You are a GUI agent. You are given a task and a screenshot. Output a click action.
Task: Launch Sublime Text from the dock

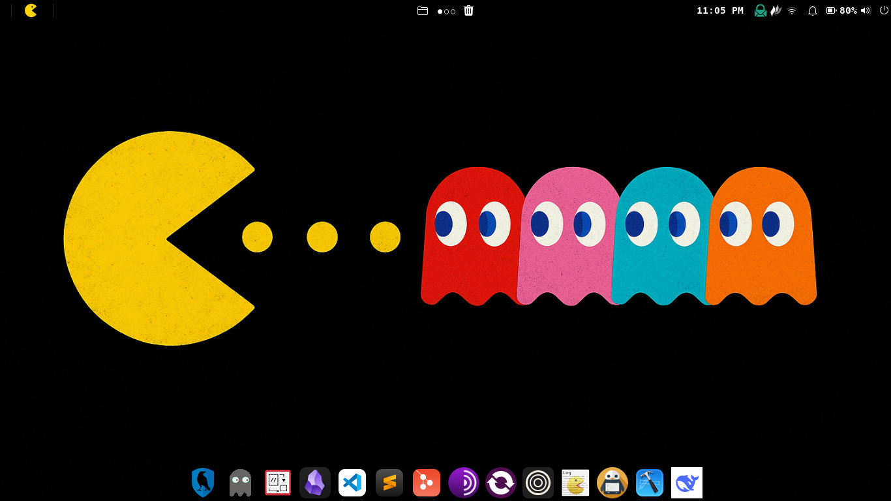click(x=389, y=483)
